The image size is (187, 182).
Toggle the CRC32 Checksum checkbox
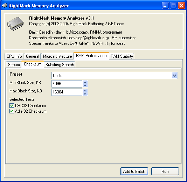click(12, 106)
